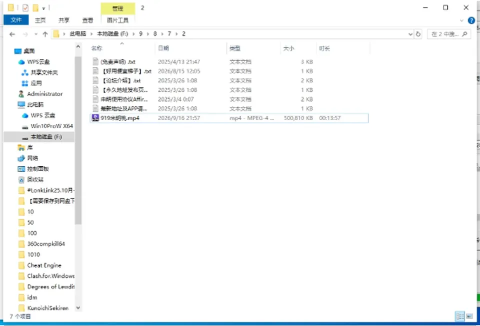Refresh the current folder view

pos(418,34)
